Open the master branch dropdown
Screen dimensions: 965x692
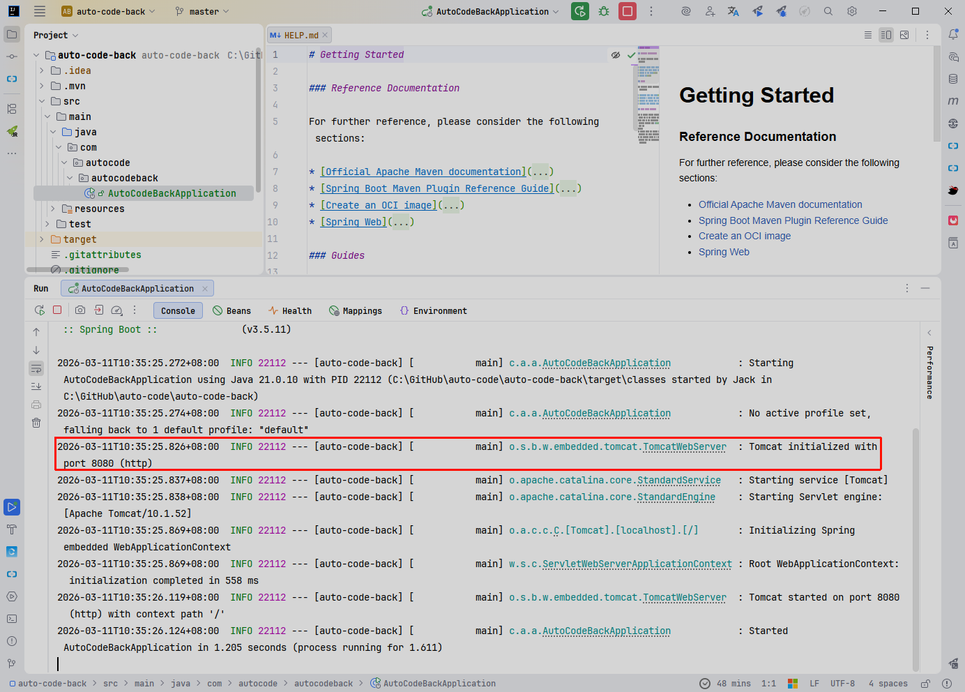pyautogui.click(x=202, y=11)
